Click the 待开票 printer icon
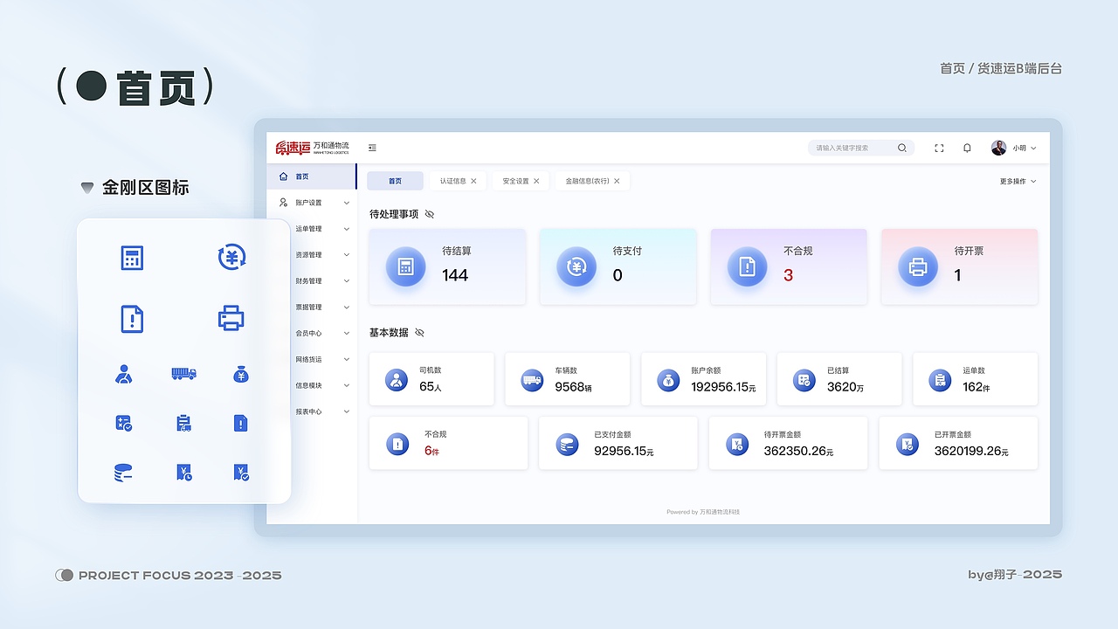 click(x=918, y=266)
